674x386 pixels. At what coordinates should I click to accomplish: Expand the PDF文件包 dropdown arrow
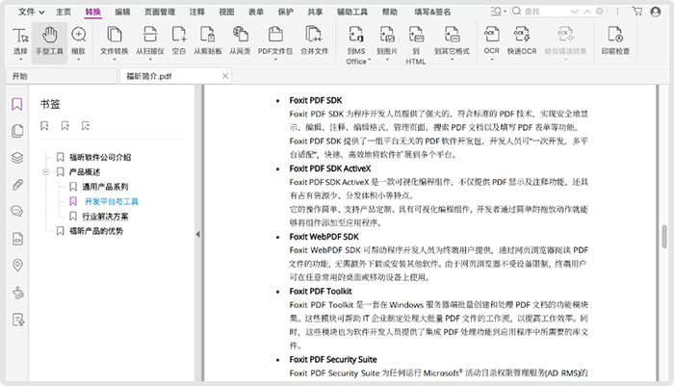(275, 60)
